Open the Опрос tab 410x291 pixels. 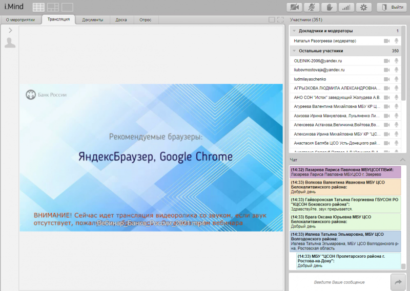coord(146,20)
